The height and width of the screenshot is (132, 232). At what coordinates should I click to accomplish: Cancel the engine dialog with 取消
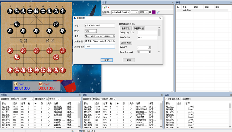[129, 60]
